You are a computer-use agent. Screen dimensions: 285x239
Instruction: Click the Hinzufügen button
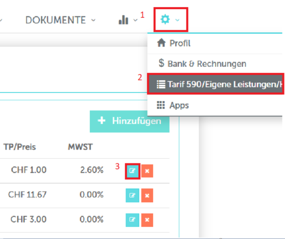pyautogui.click(x=130, y=121)
